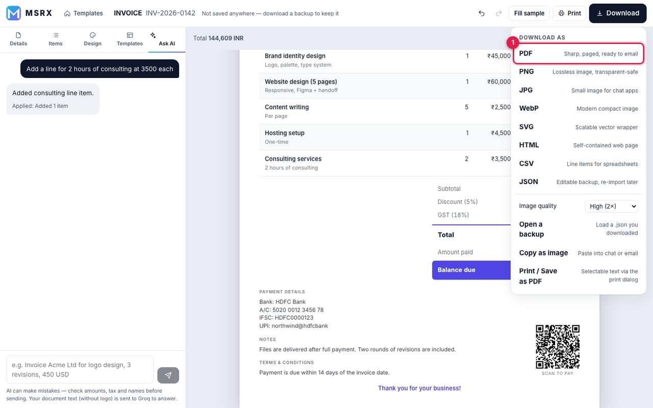Click the Consulting services line item

pos(293,159)
